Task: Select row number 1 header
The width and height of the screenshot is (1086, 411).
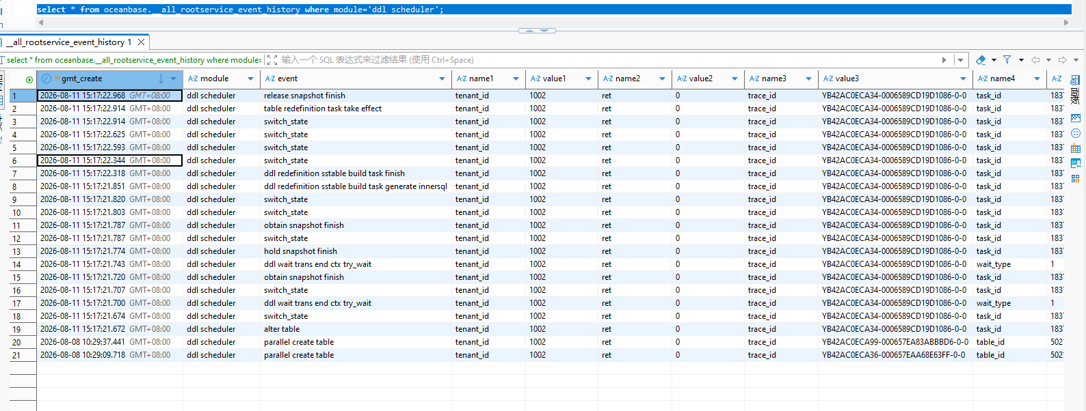Action: click(x=23, y=96)
